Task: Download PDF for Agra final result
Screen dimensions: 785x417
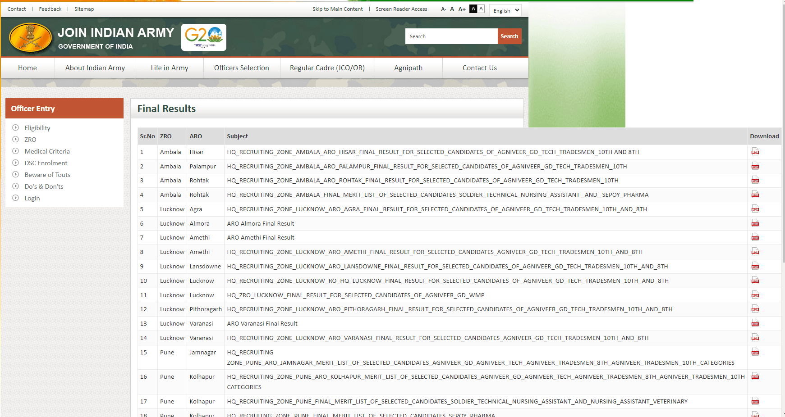Action: 755,209
